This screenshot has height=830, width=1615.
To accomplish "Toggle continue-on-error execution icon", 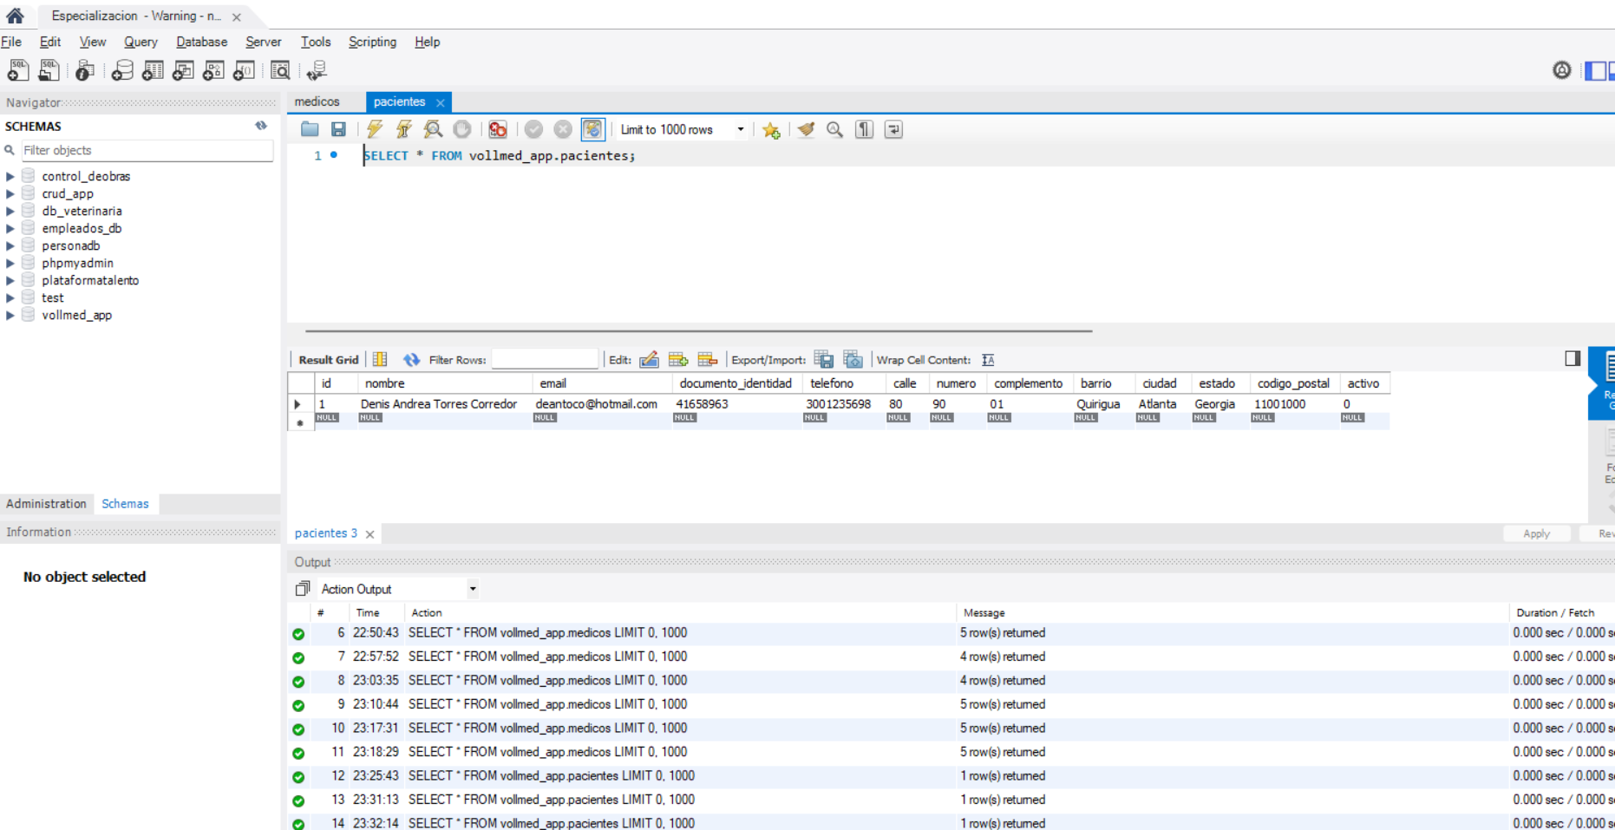I will pos(498,129).
